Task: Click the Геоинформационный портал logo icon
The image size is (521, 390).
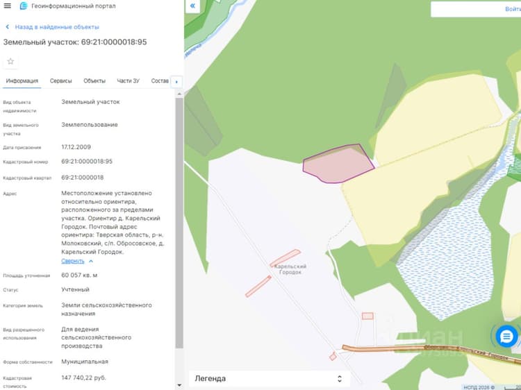Action: click(x=24, y=6)
